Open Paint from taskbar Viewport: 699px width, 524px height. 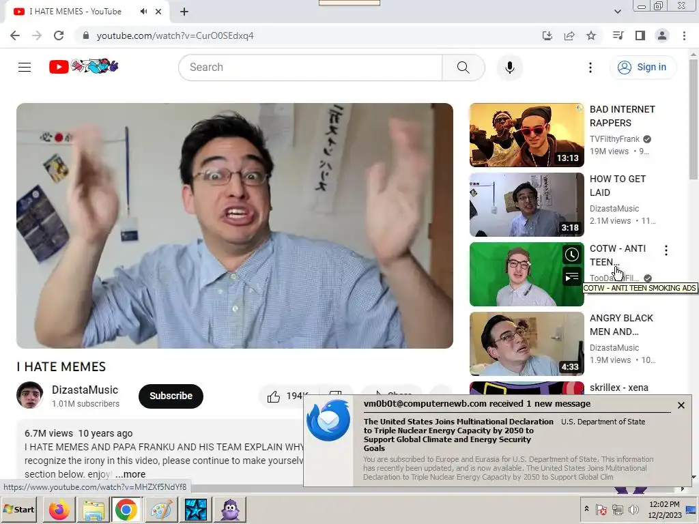(x=161, y=509)
